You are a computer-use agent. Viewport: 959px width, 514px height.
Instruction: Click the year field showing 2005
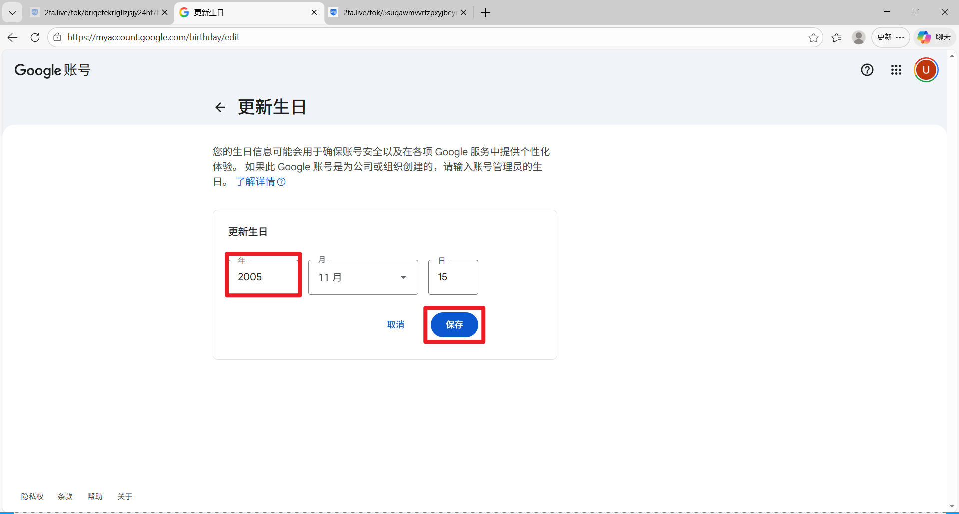(263, 277)
